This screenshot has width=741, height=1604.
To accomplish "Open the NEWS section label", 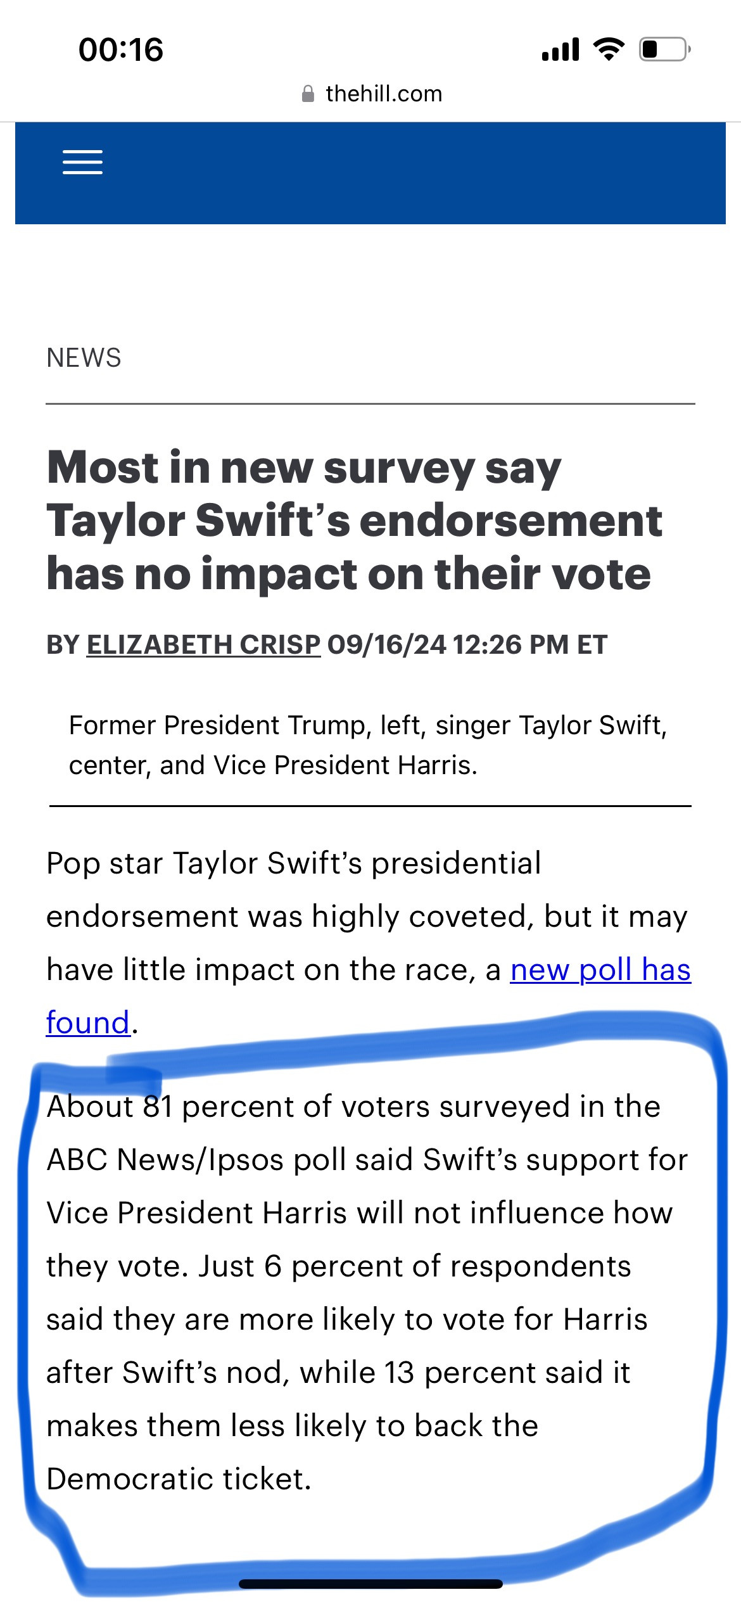I will tap(84, 358).
